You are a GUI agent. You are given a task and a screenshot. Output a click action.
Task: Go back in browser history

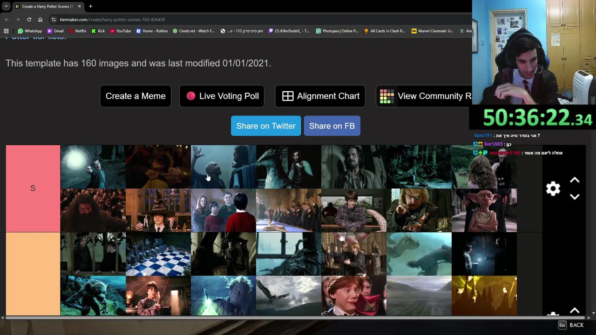(7, 20)
